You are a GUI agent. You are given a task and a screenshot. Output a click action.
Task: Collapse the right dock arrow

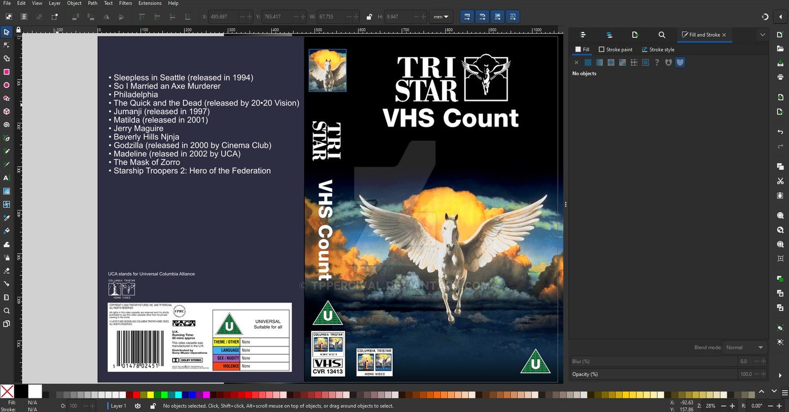[x=780, y=17]
